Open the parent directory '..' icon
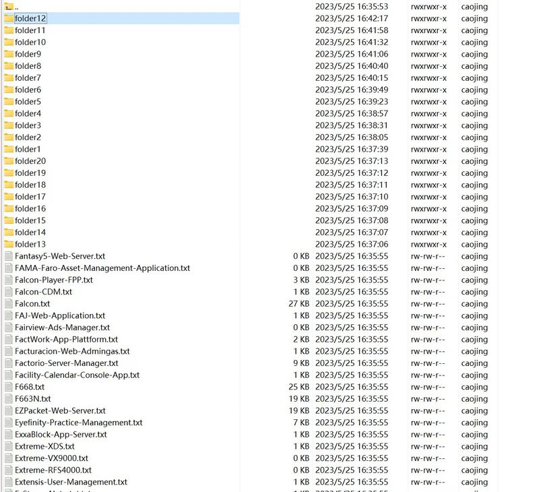 click(9, 7)
